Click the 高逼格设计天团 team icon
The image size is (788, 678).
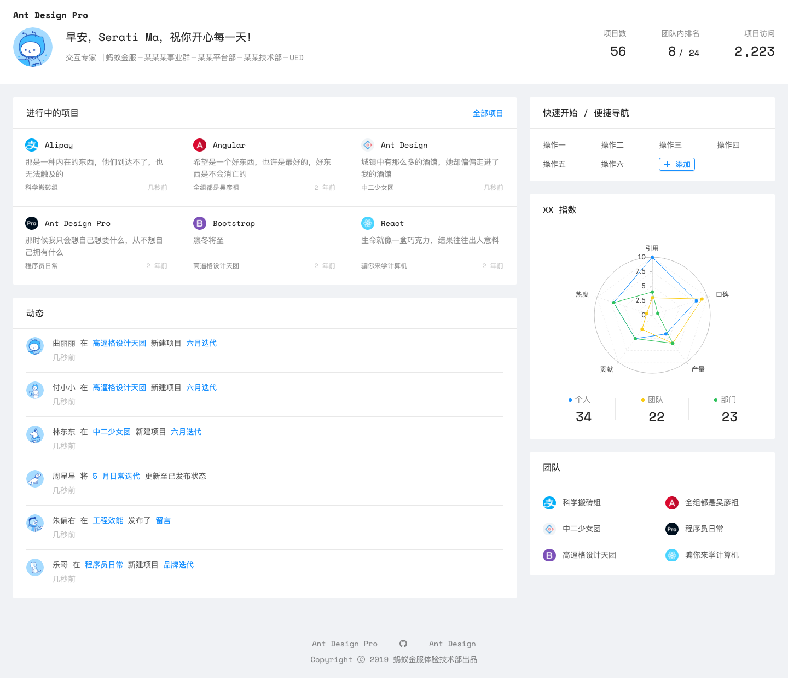(549, 555)
